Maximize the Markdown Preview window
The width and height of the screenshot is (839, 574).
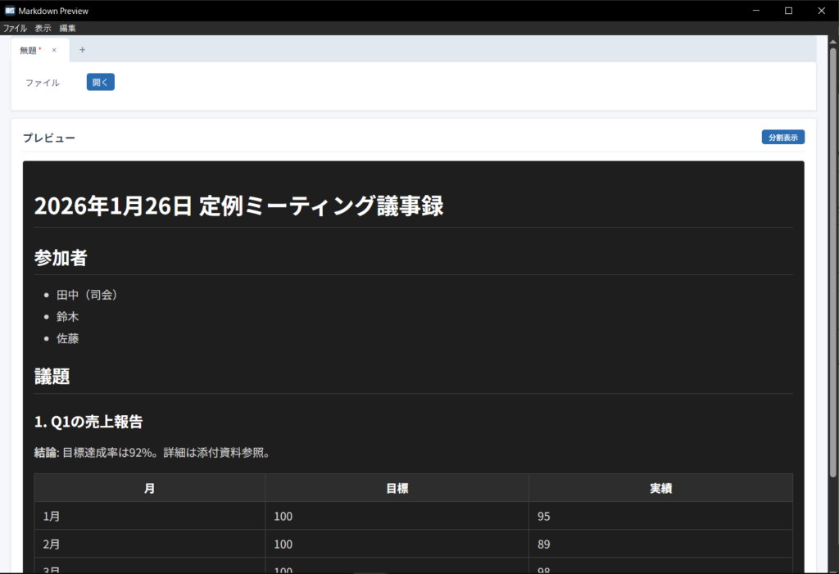click(x=788, y=11)
